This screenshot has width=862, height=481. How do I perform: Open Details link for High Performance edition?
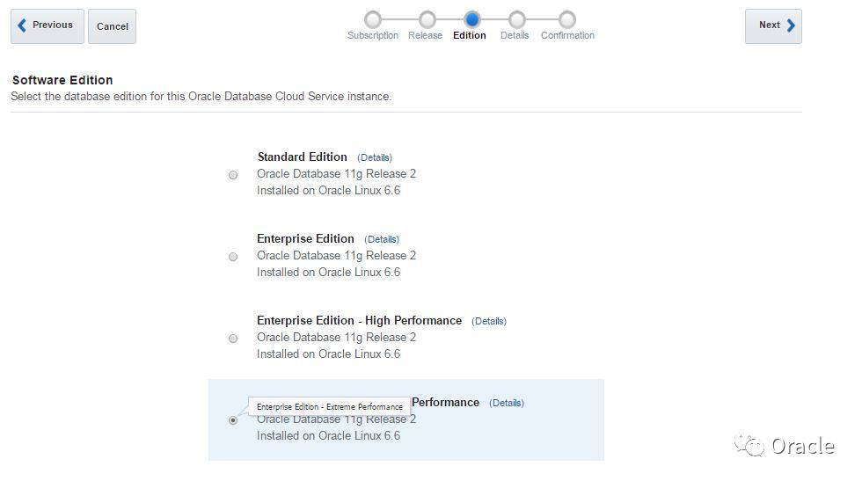point(489,322)
